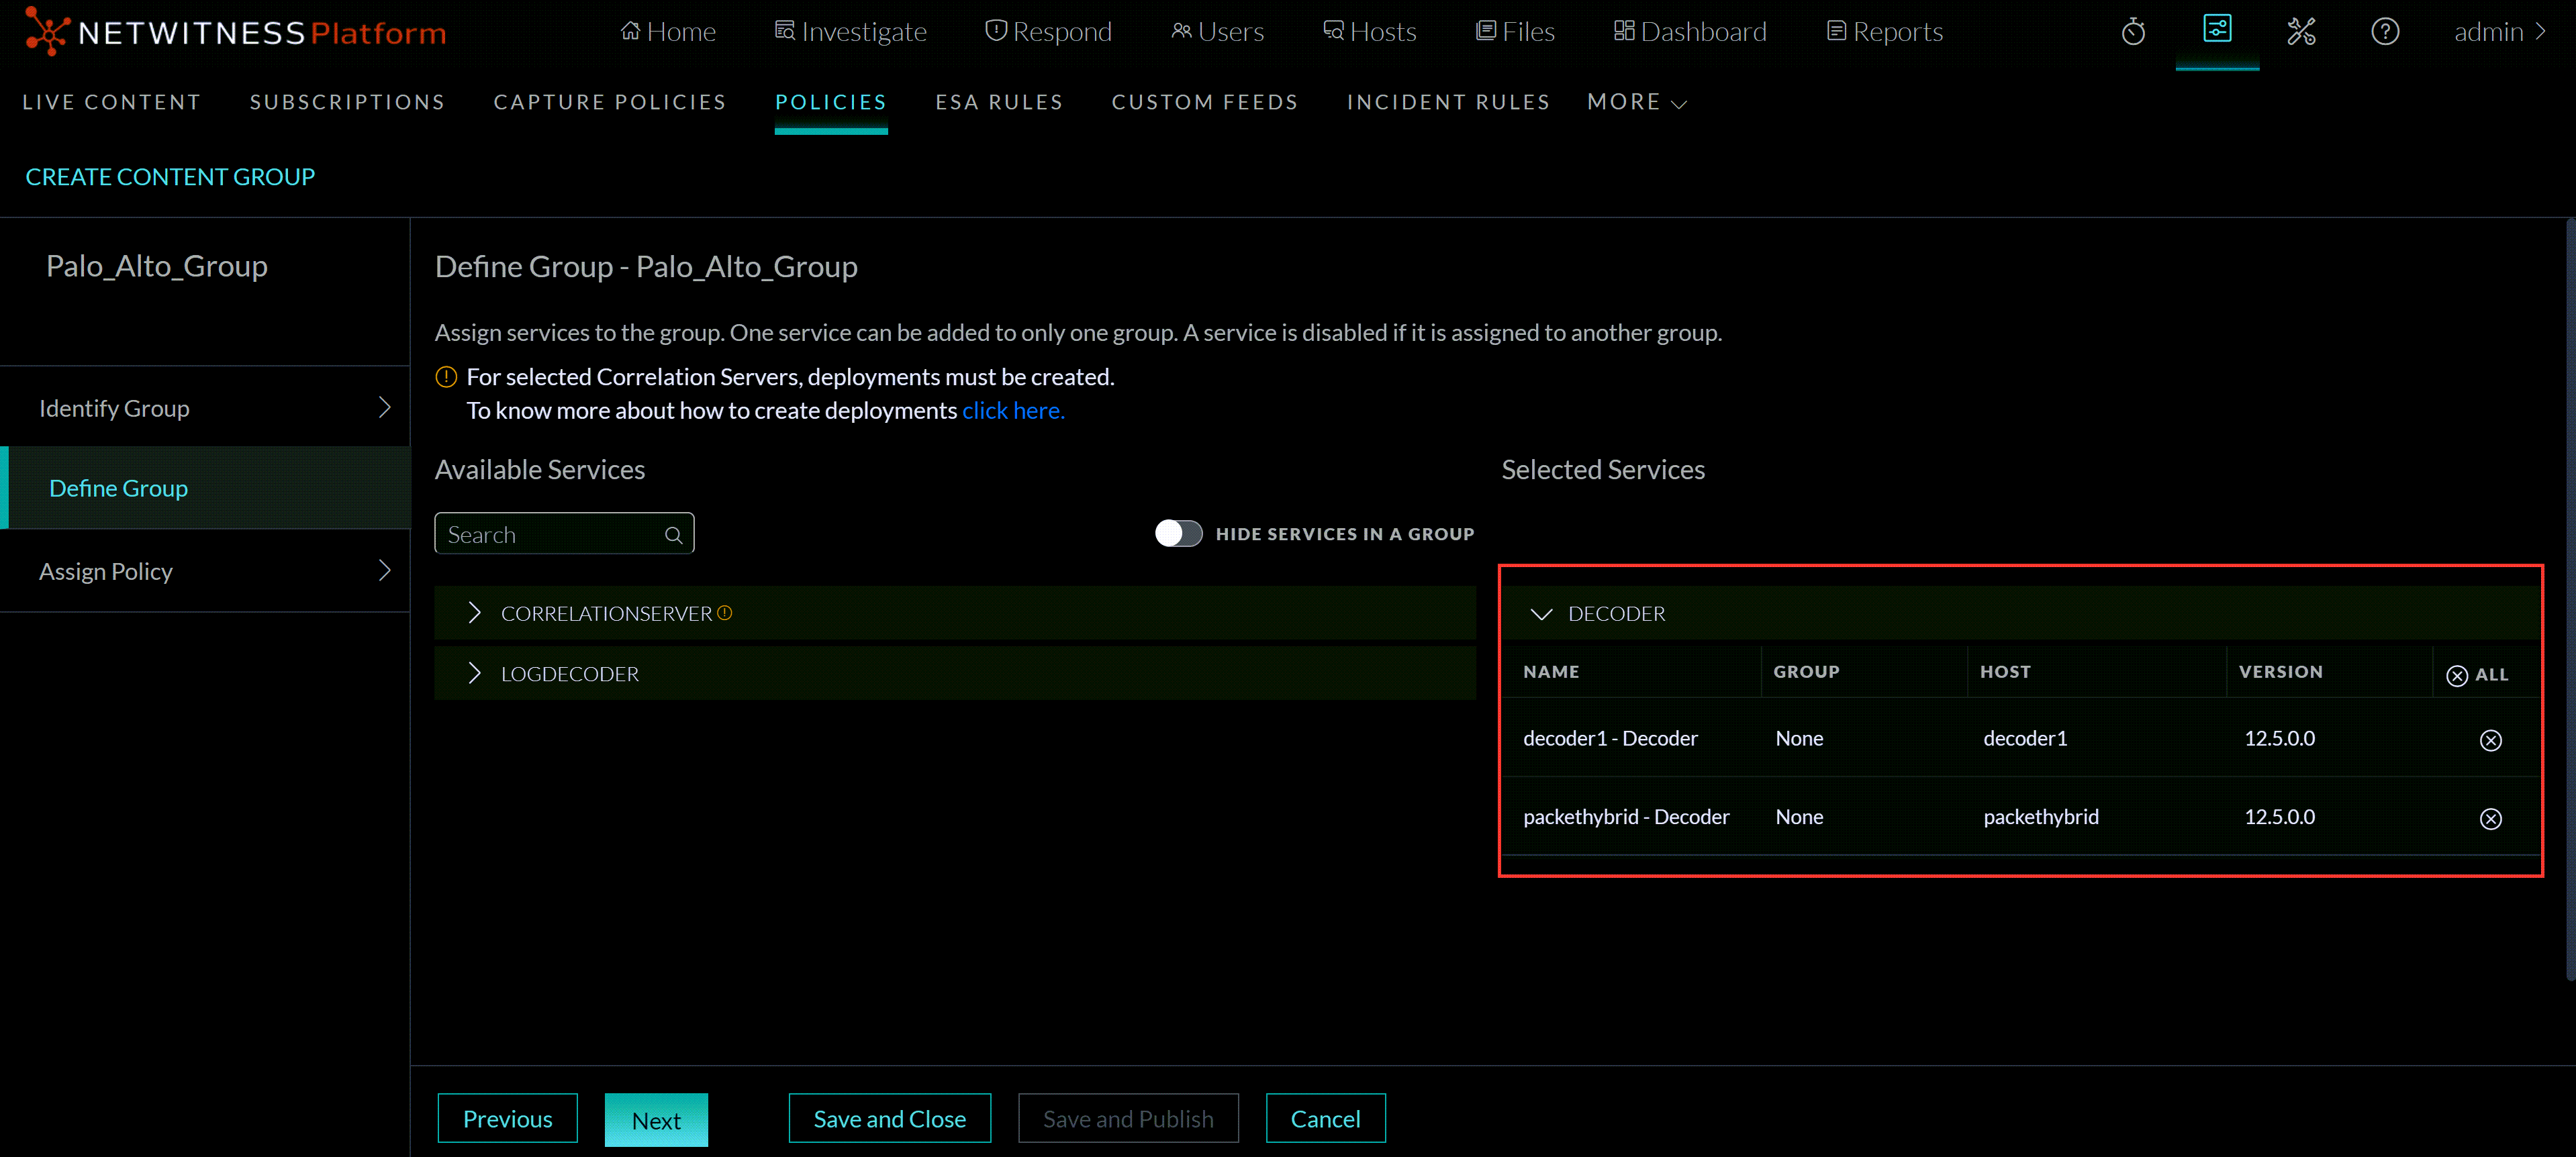Remove all selected services via the ALL icon
Viewport: 2576px width, 1157px height.
tap(2459, 675)
